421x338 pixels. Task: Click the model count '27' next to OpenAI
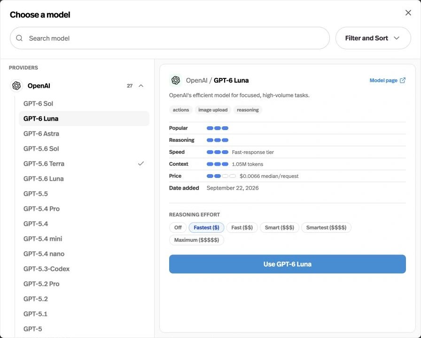[130, 86]
